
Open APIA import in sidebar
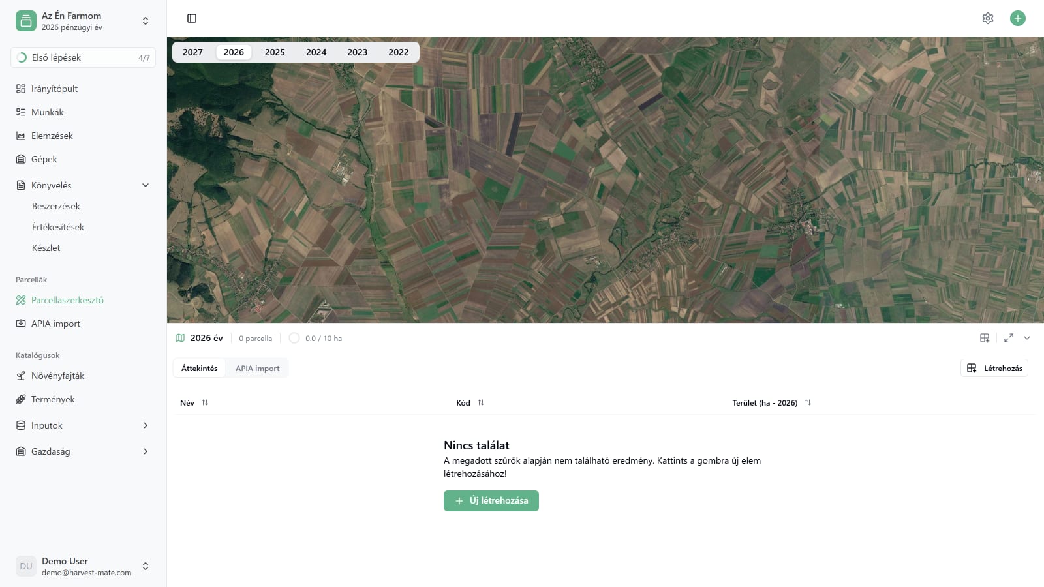(83, 324)
